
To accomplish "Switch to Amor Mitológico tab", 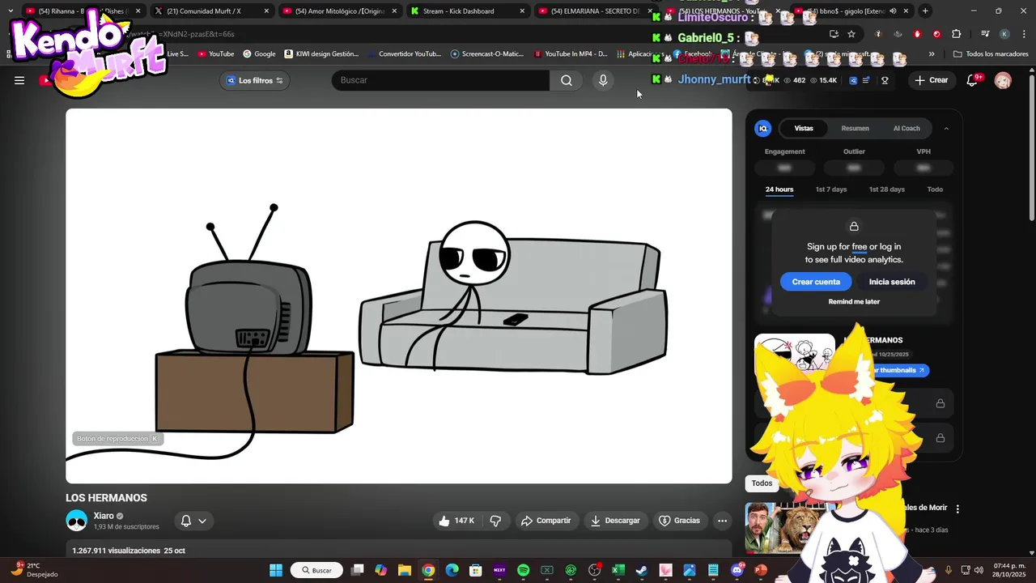I will (340, 11).
